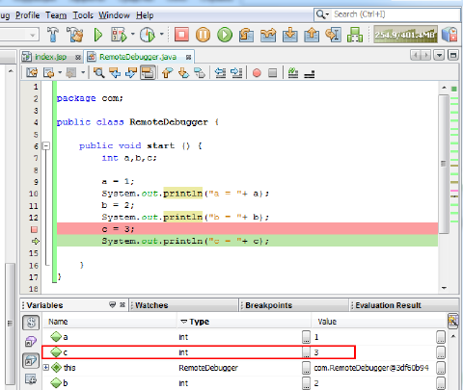The height and width of the screenshot is (390, 463).
Task: Click the Run to Cursor icon
Action: (x=333, y=35)
